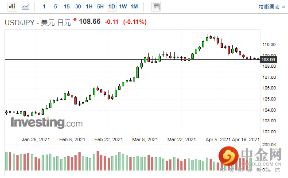Viewport: 288px width, 178px height.
Task: Select the 5 minute timeframe
Action: (55, 7)
